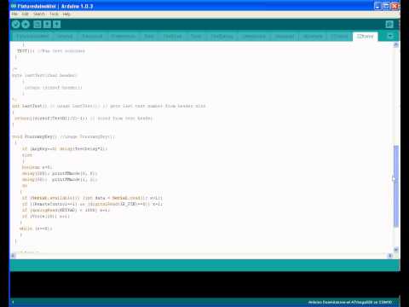Viewport: 409px width, 307px height.
Task: Open the Sketch menu
Action: coord(39,14)
